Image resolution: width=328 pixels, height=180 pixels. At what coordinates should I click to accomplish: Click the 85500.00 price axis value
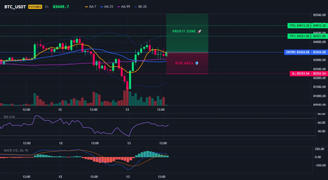(x=319, y=15)
